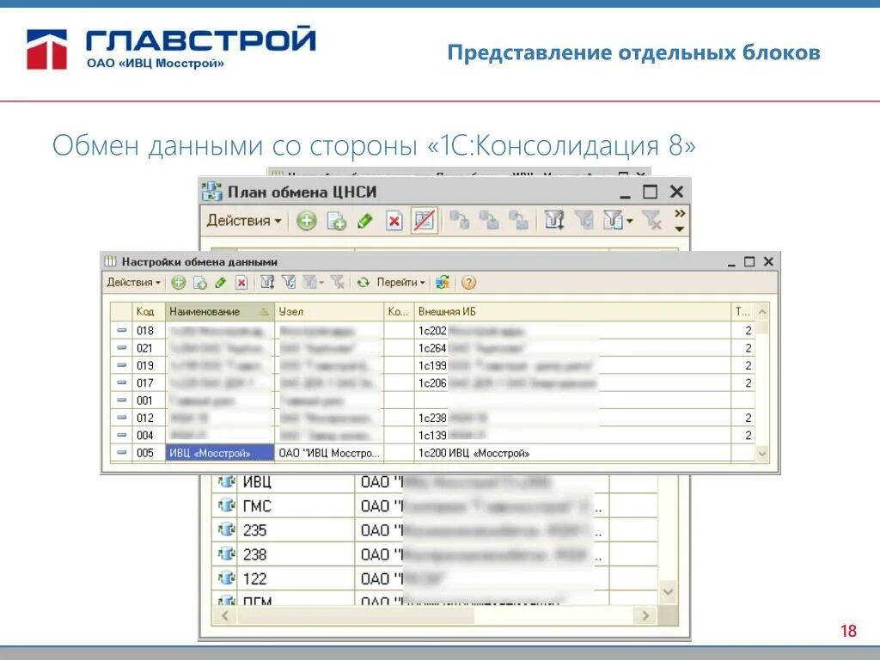Open Перейти dropdown menu
880x660 pixels.
(400, 282)
